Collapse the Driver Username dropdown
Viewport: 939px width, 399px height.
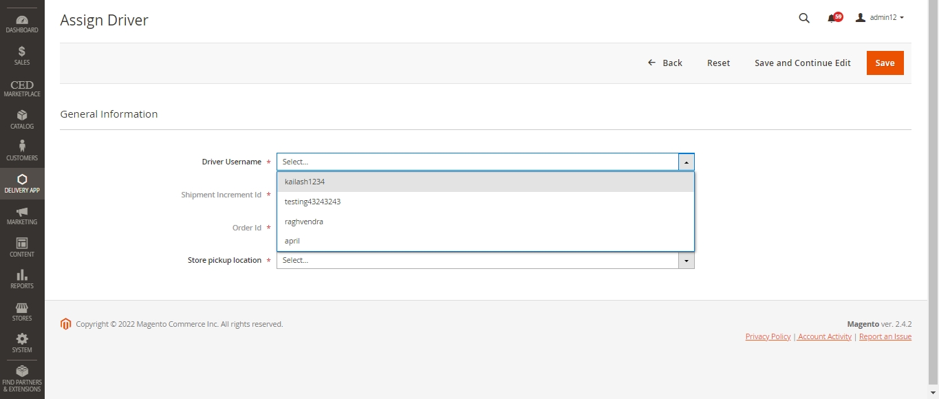tap(686, 162)
